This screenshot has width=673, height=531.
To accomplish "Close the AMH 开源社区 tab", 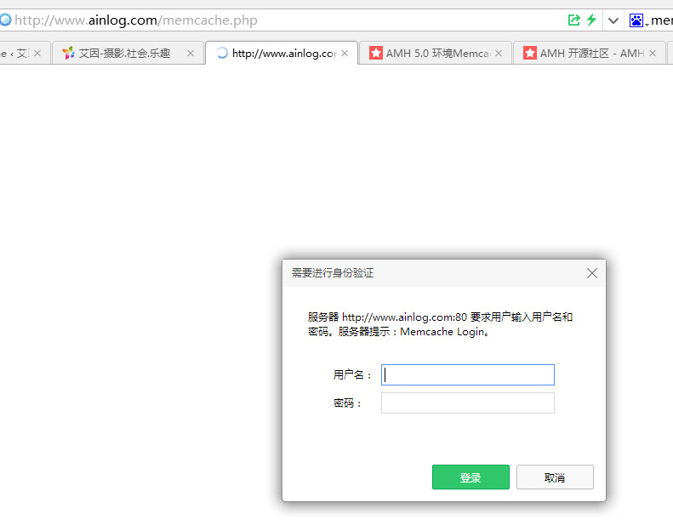I will pyautogui.click(x=653, y=53).
